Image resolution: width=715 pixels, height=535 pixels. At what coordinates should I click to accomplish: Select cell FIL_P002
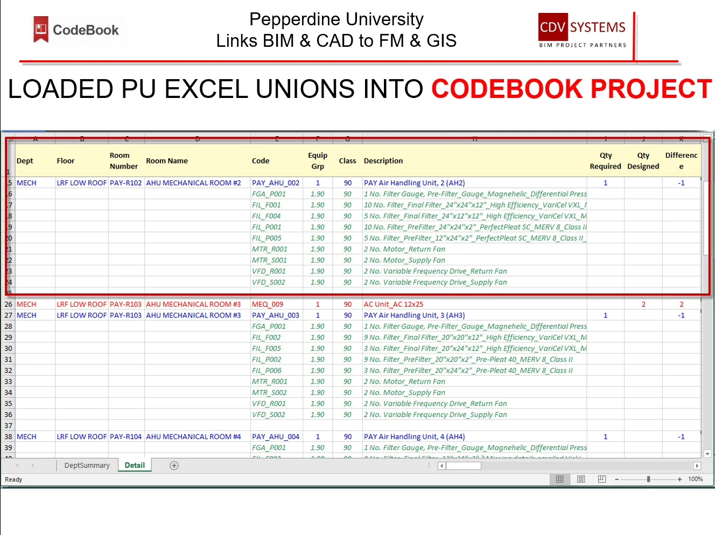pos(277,360)
